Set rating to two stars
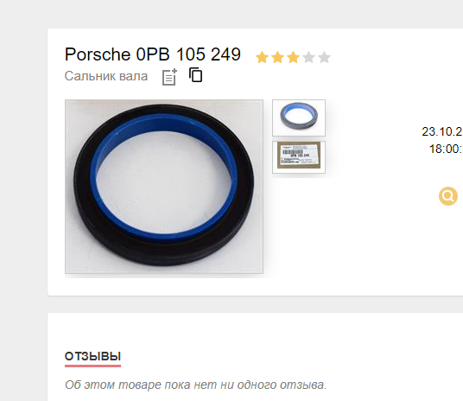463x401 pixels. (x=277, y=57)
